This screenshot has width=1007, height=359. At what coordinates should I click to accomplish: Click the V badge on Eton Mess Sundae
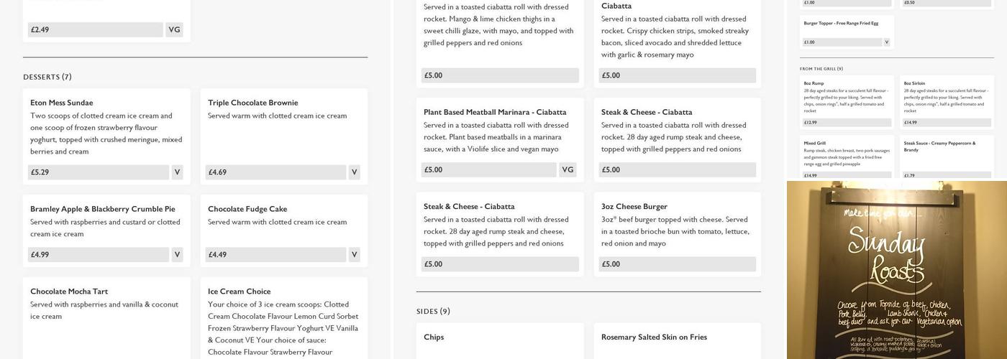177,172
